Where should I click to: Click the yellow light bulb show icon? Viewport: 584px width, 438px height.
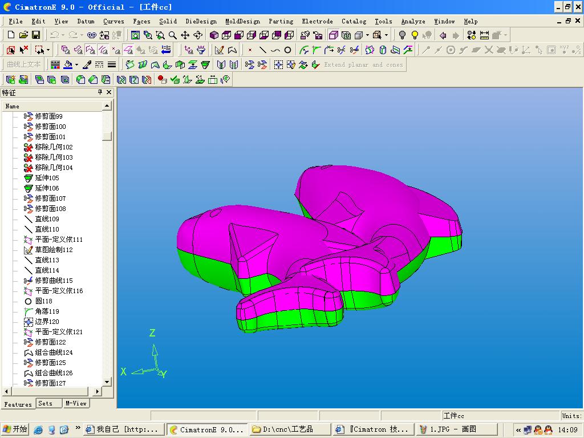415,35
